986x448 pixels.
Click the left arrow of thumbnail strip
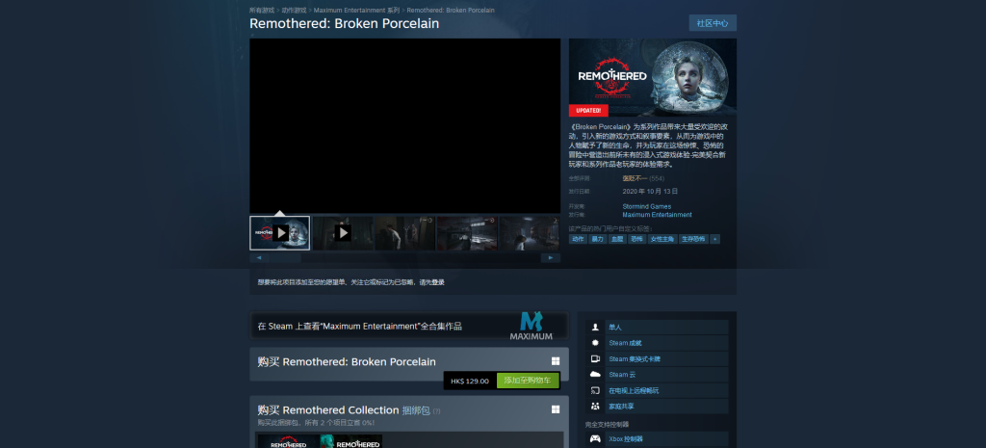click(259, 258)
